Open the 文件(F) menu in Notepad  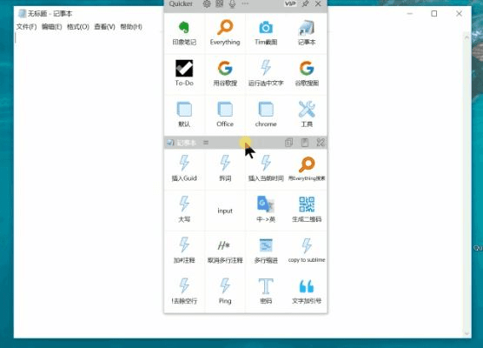pos(26,27)
